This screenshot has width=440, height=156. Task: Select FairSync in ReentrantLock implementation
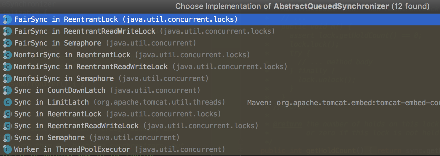point(220,19)
